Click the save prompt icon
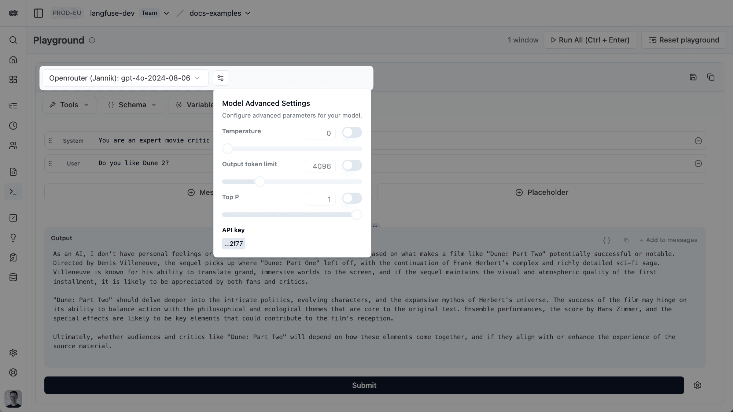 coord(693,77)
